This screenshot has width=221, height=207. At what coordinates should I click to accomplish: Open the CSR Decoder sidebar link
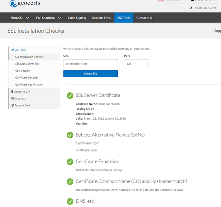[23, 71]
